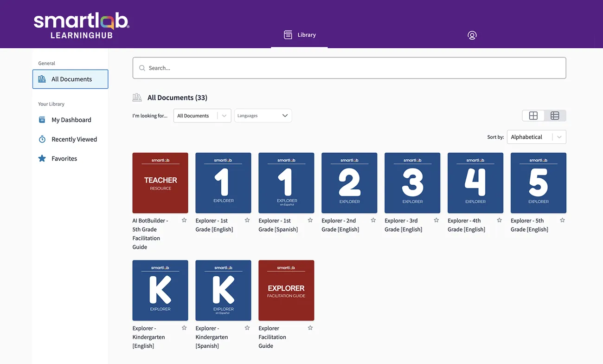603x364 pixels.
Task: Open Explorer Kindergarten Spanish cover
Action: point(224,290)
